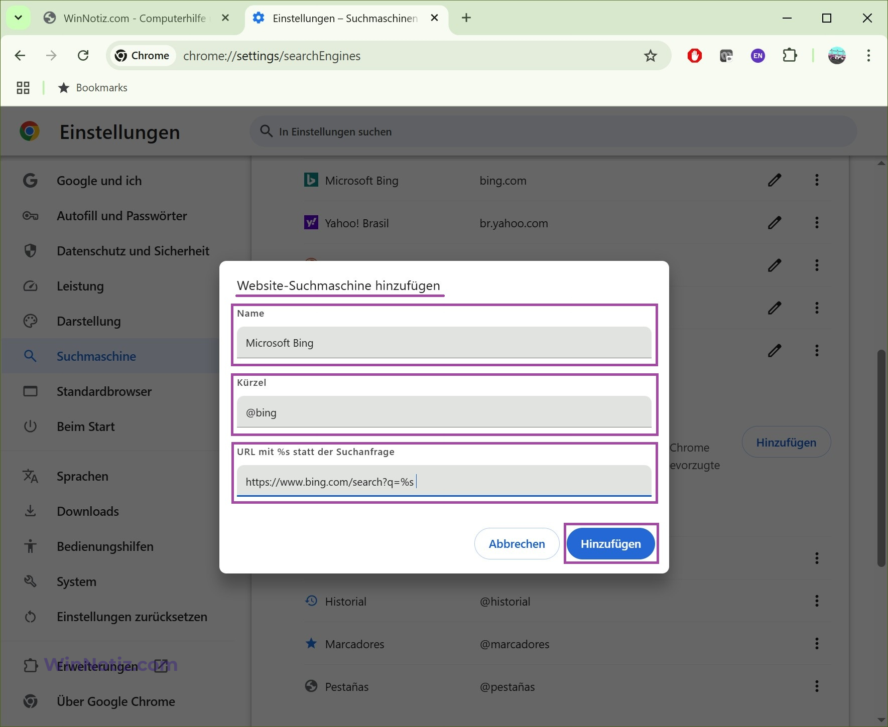Open the red ad blocker extension icon
888x727 pixels.
tap(695, 56)
